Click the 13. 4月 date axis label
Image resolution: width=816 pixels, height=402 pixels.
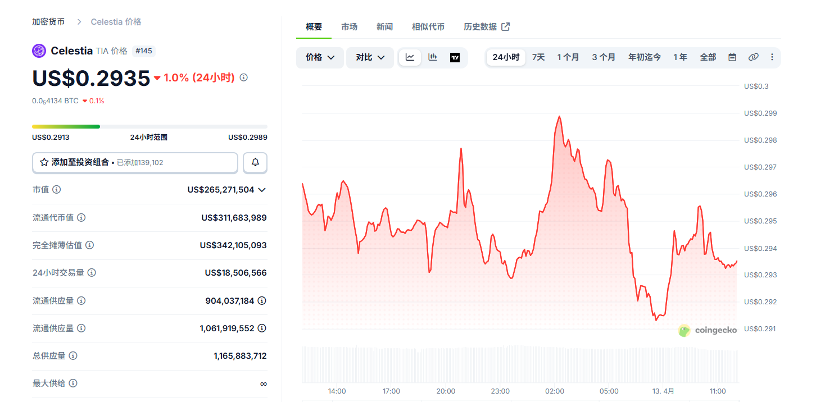(x=663, y=391)
